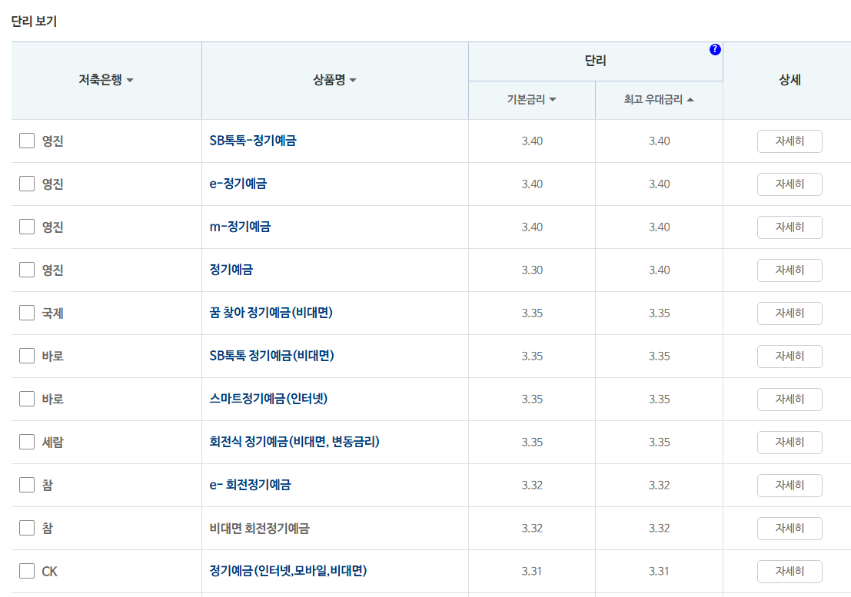The height and width of the screenshot is (597, 851).
Task: Click the 비대면 회전정기예금 product name
Action: (259, 528)
